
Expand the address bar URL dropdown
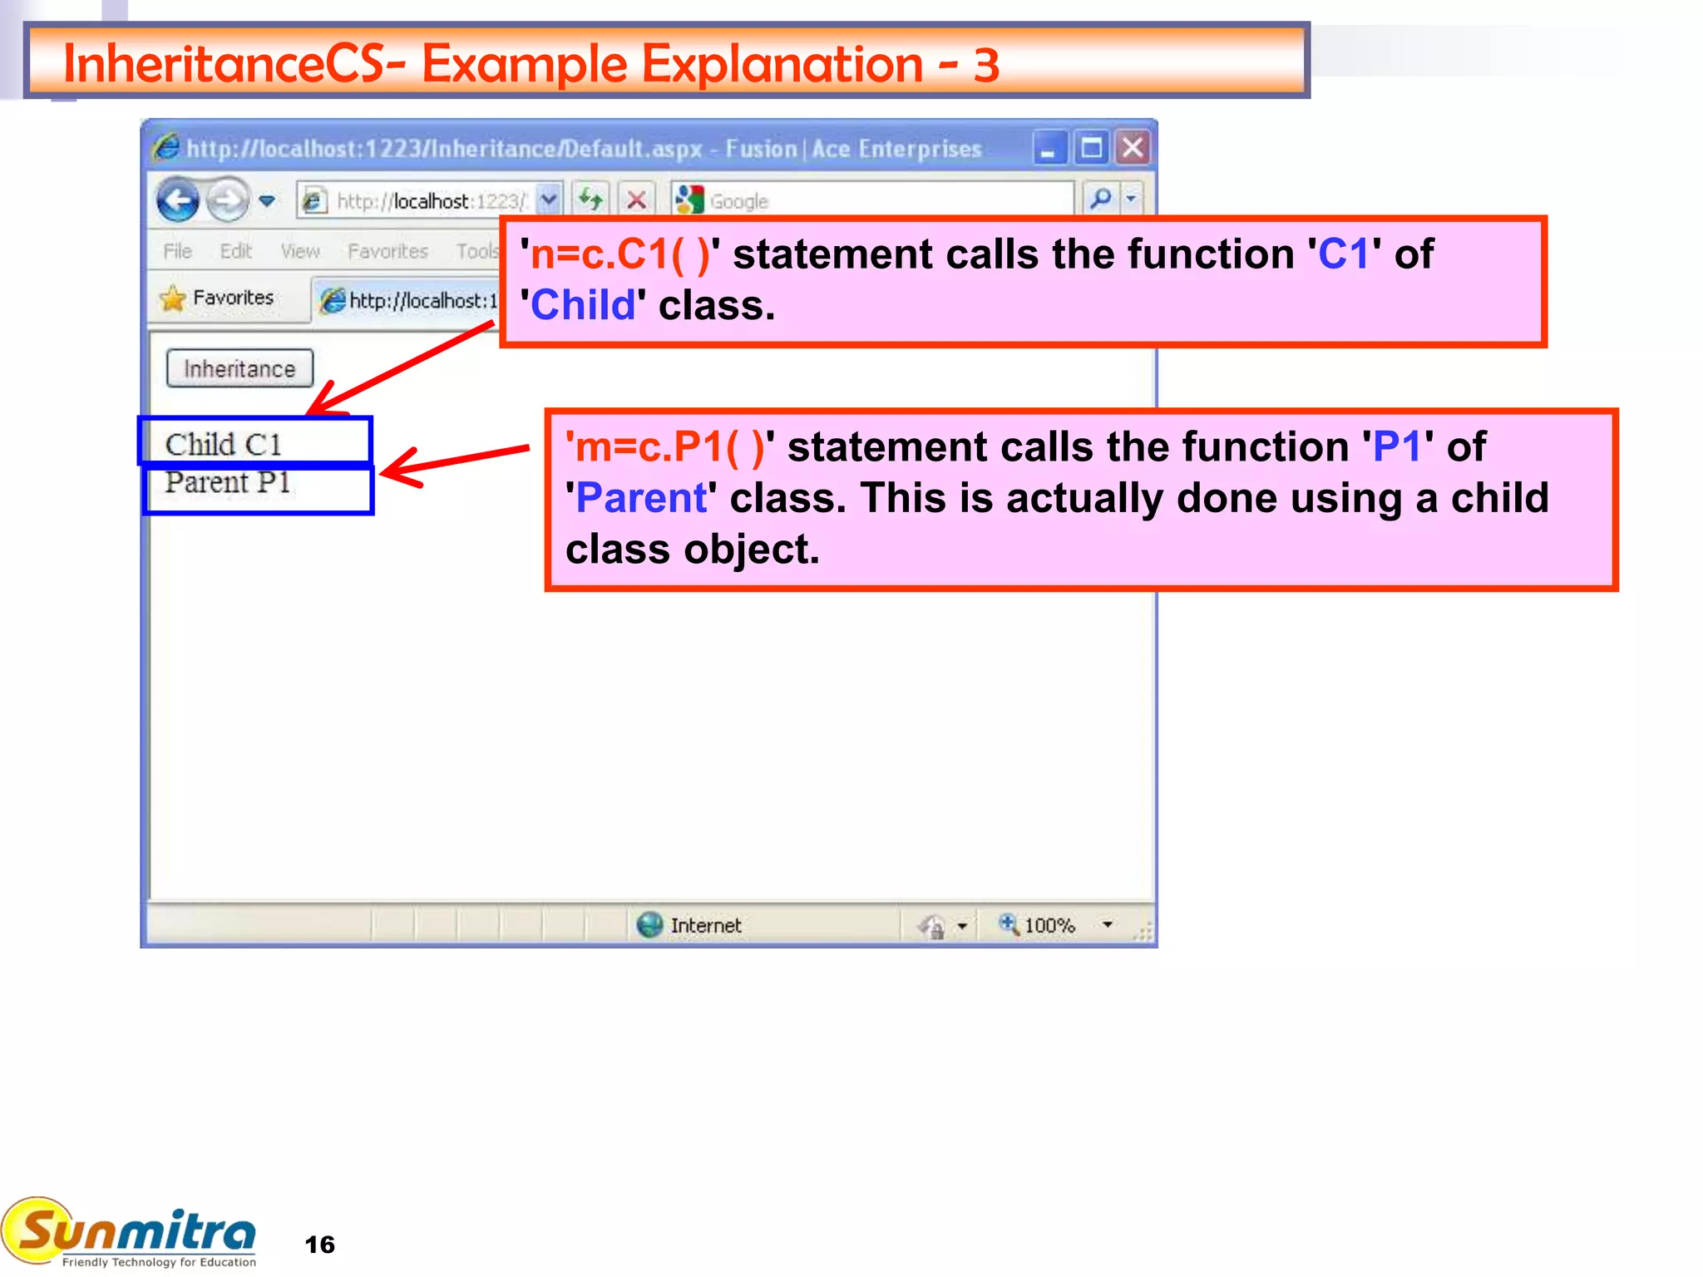point(549,200)
